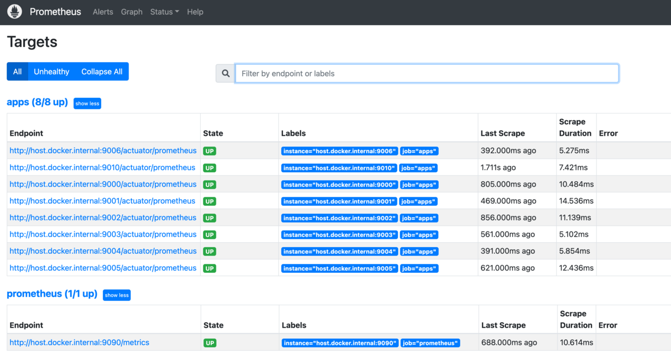Click scrape duration 14.536ms
The width and height of the screenshot is (671, 364).
tap(577, 201)
